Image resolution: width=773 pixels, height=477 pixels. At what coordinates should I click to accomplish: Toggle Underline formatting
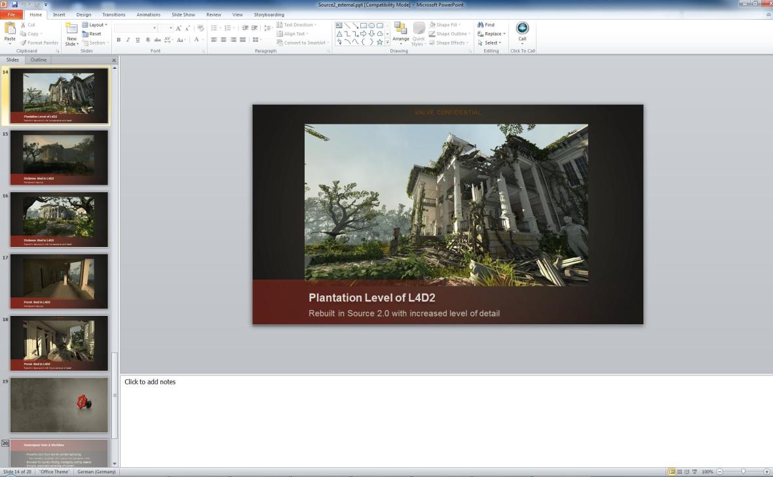click(x=138, y=39)
